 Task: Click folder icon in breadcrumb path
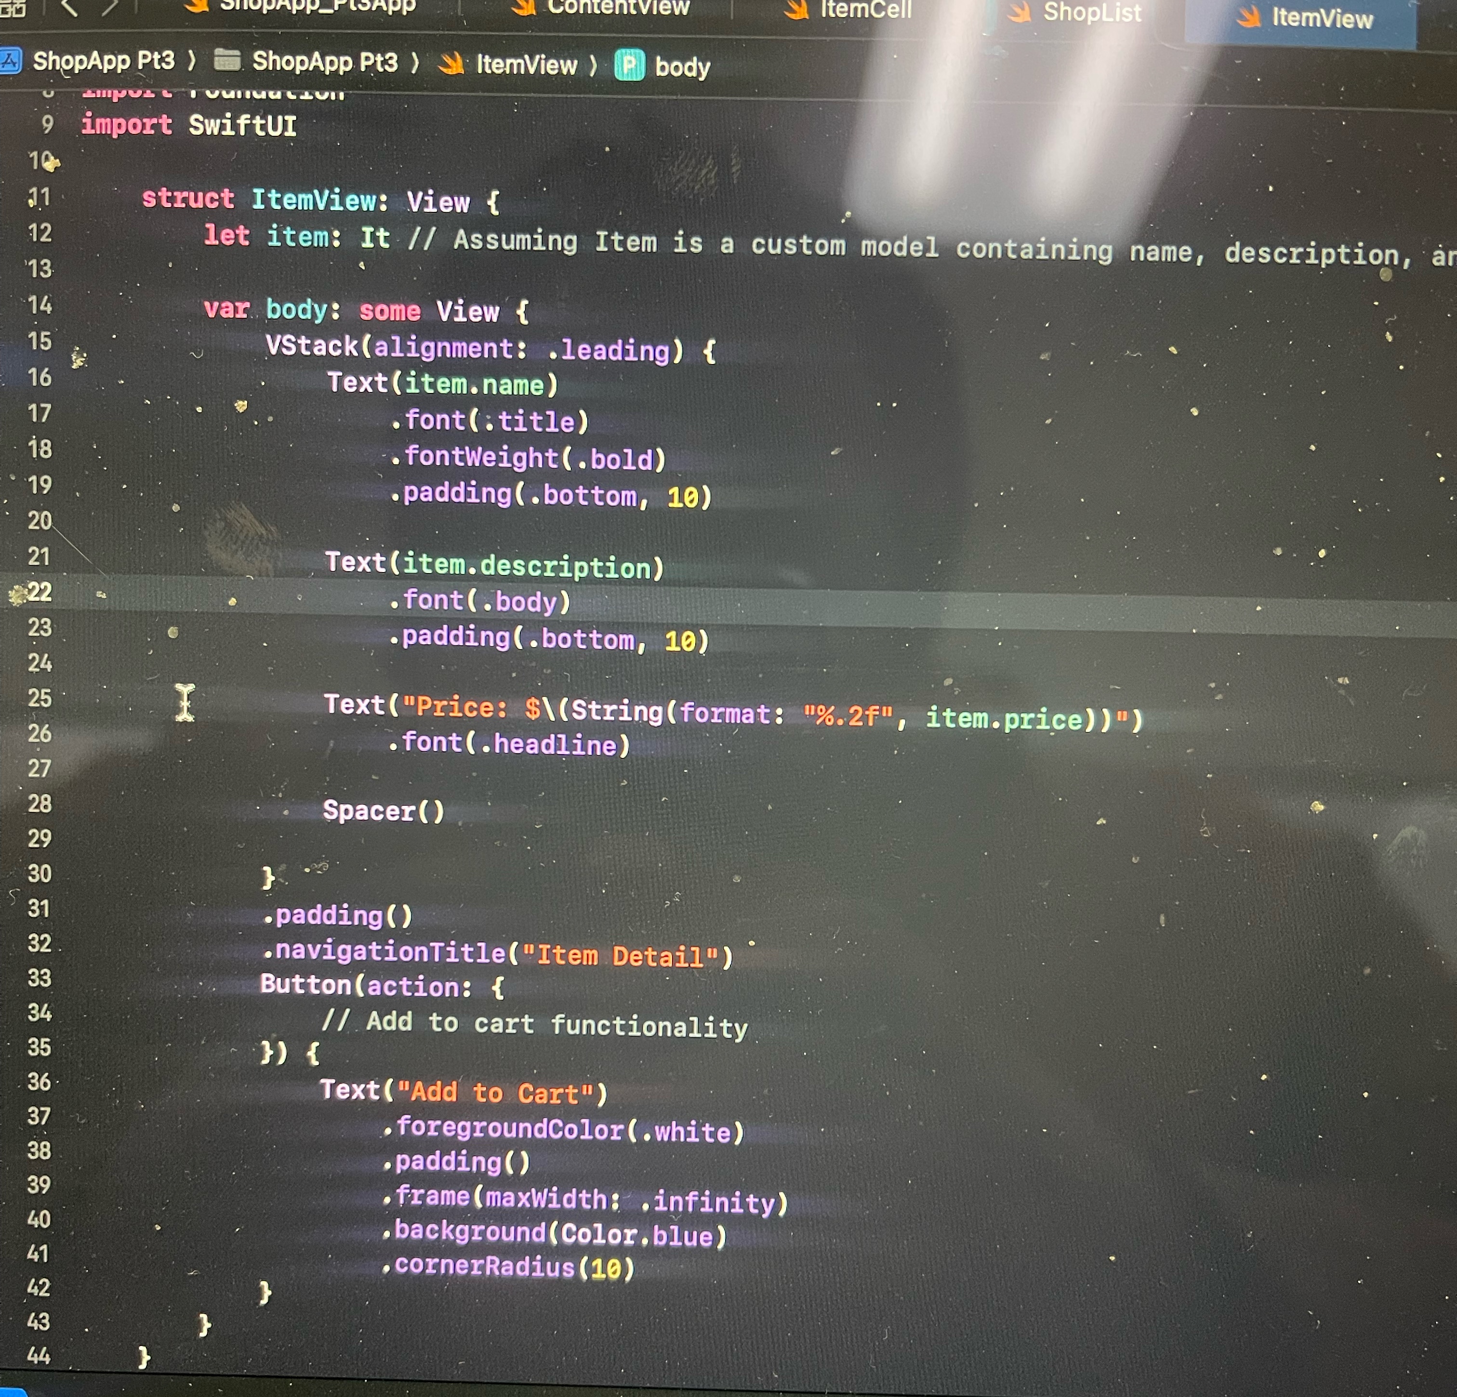tap(227, 59)
